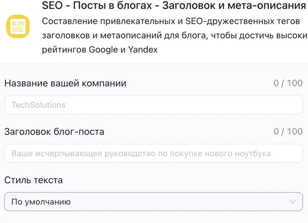This screenshot has width=308, height=223.
Task: Click the TechSolutions placeholder text
Action: pos(38,105)
